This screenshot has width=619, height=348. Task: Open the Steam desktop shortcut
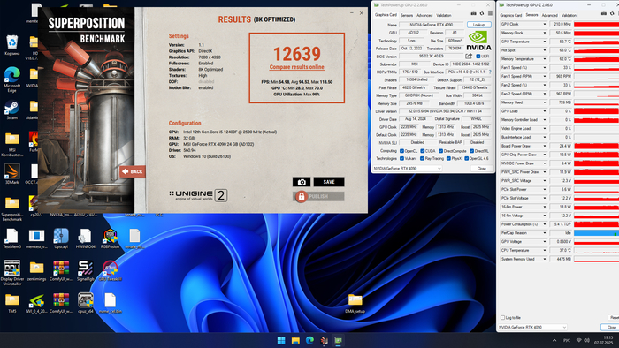pyautogui.click(x=11, y=110)
